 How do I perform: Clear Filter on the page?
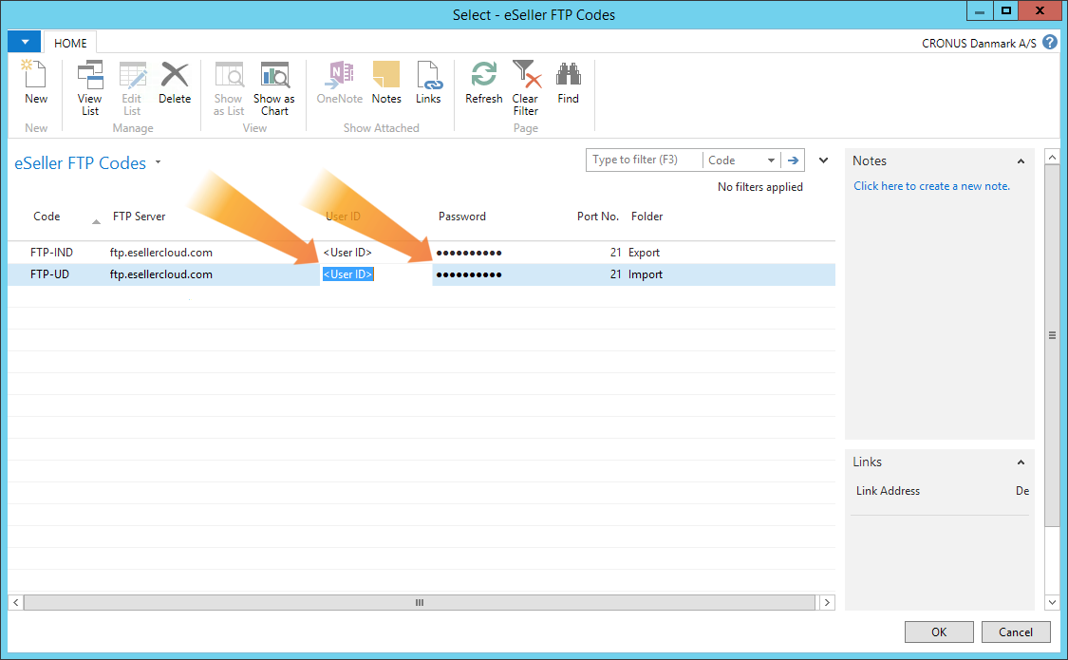(525, 88)
